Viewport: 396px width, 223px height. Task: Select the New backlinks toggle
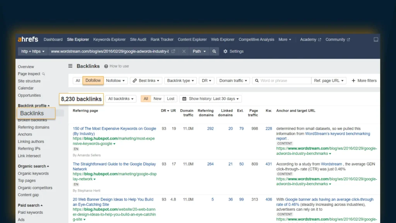[x=157, y=99]
